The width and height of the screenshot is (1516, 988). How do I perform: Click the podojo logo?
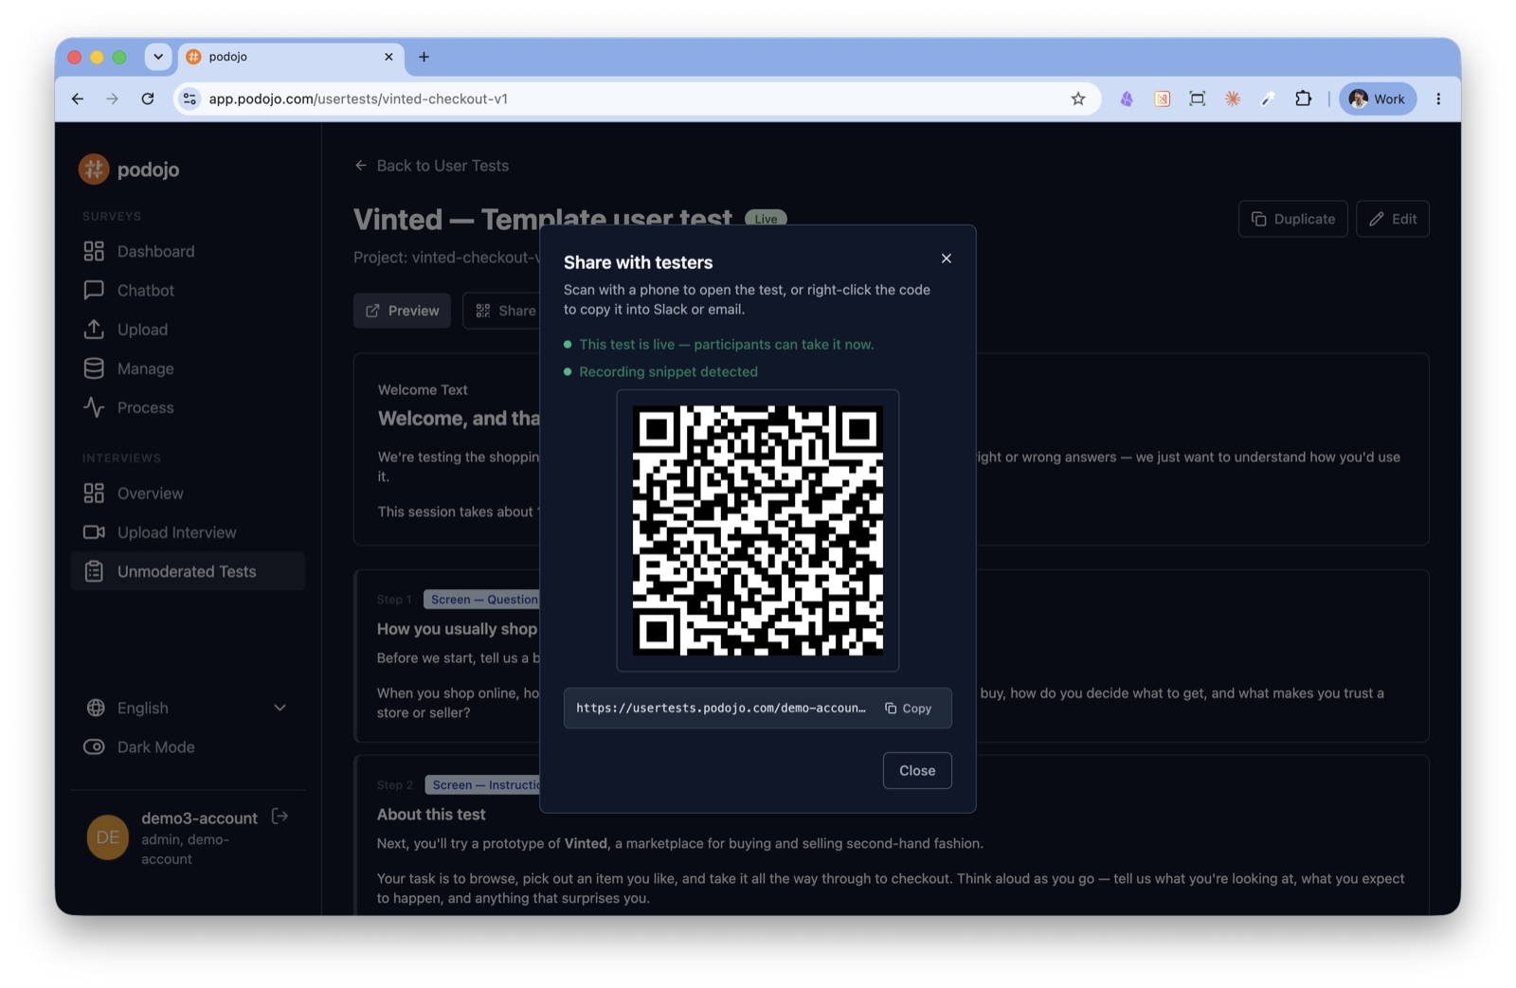pyautogui.click(x=129, y=170)
